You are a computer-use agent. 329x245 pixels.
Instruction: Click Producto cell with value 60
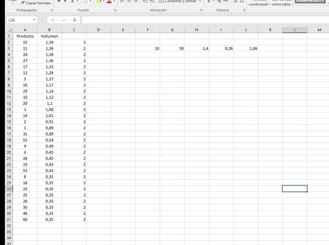tap(25, 219)
